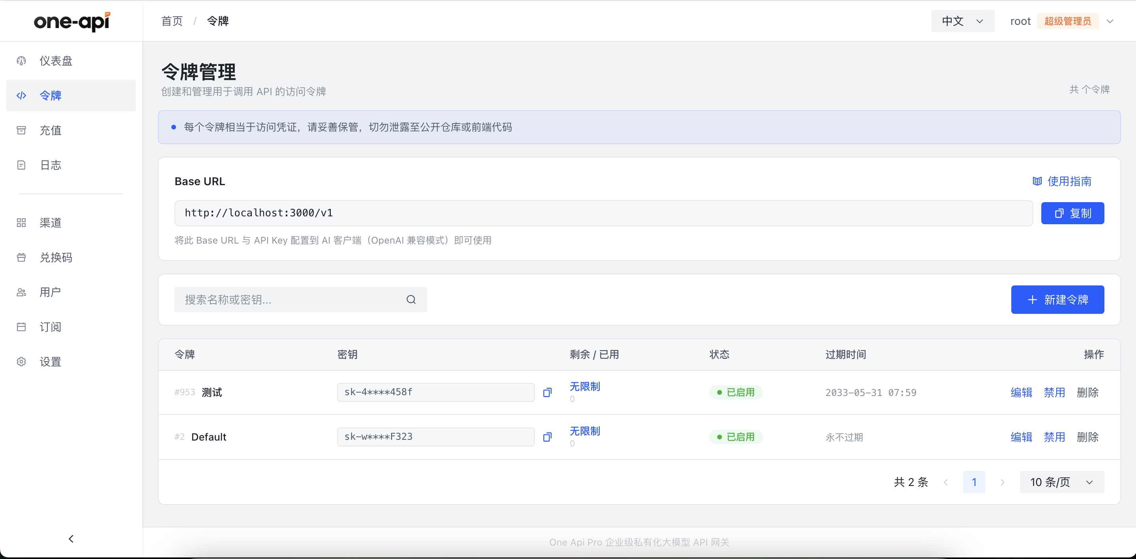Click the 用户 people icon in sidebar

click(x=21, y=292)
